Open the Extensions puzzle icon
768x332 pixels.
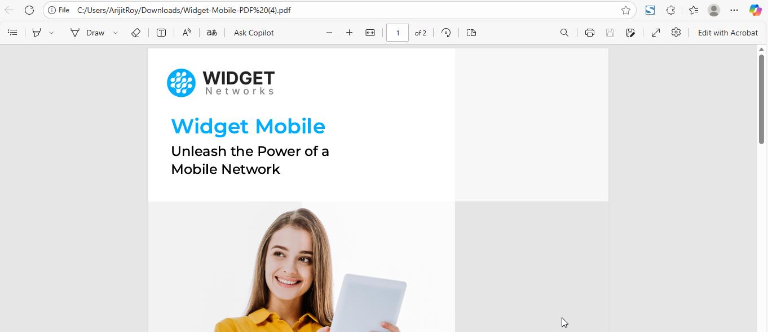pyautogui.click(x=671, y=10)
